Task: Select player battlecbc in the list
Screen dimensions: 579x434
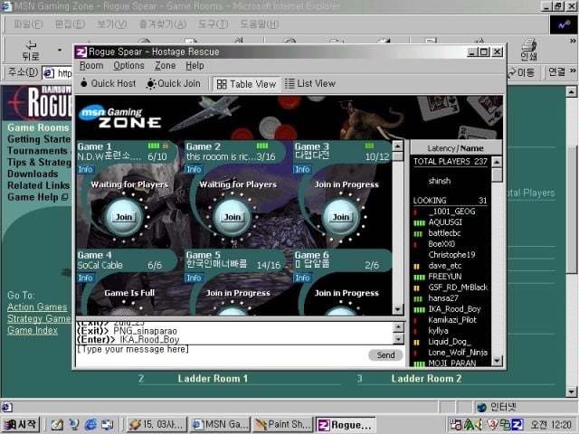Action: (x=444, y=233)
